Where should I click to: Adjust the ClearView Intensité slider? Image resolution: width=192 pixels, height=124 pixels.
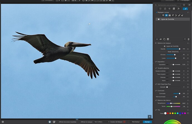tap(173, 87)
